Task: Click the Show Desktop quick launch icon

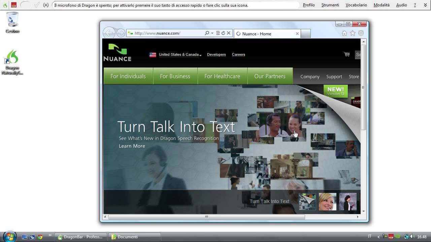Action: tap(25, 237)
